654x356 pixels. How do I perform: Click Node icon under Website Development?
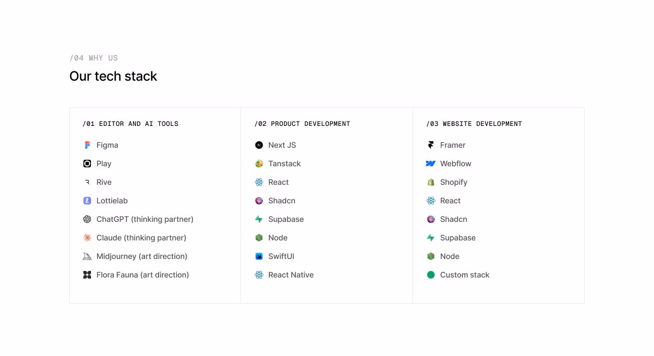click(x=431, y=256)
